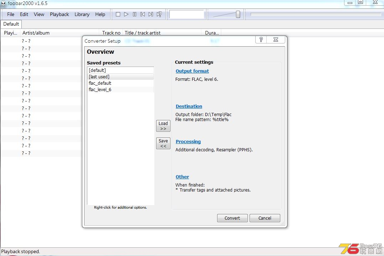This screenshot has height=256, width=384.
Task: Select the [last used] preset
Action: (x=121, y=77)
